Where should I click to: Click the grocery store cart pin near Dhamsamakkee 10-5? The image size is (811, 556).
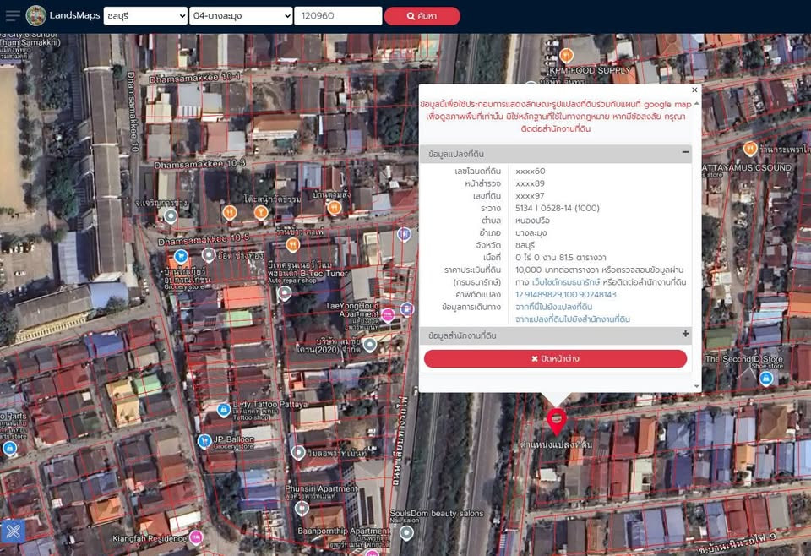(x=181, y=256)
